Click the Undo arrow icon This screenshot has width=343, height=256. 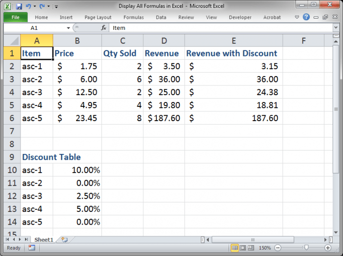tap(28, 7)
